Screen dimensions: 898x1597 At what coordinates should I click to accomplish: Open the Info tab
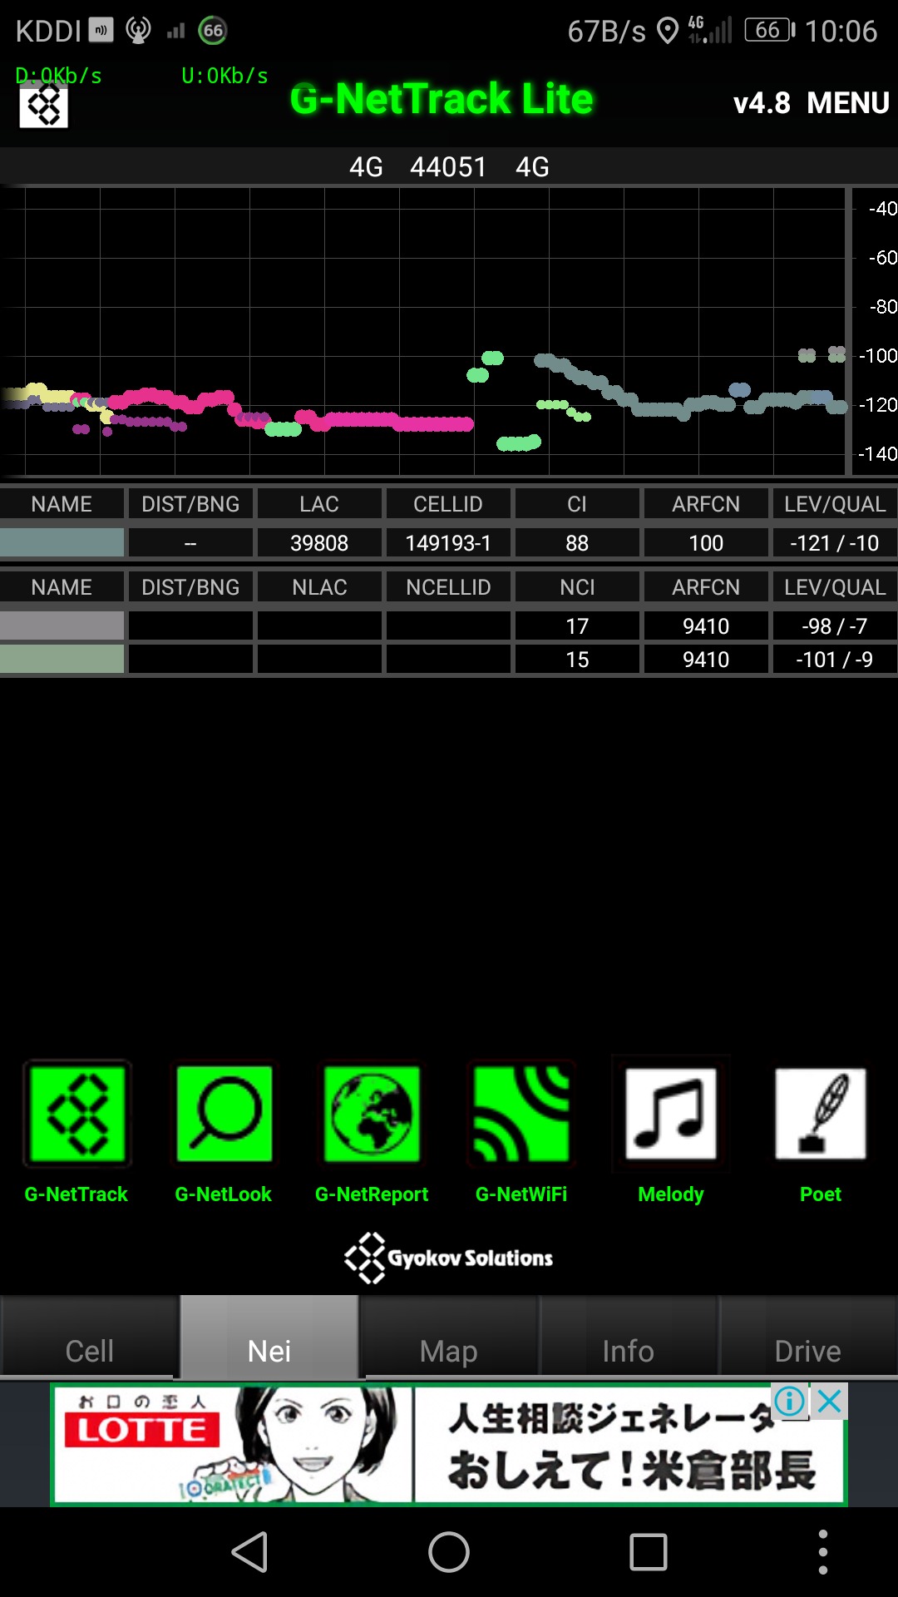pyautogui.click(x=629, y=1337)
